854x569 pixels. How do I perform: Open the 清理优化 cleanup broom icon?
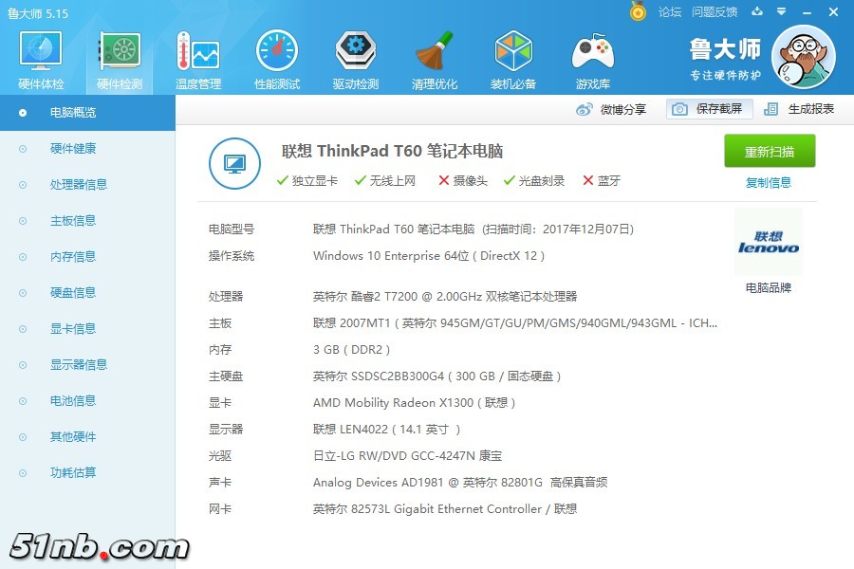click(434, 59)
